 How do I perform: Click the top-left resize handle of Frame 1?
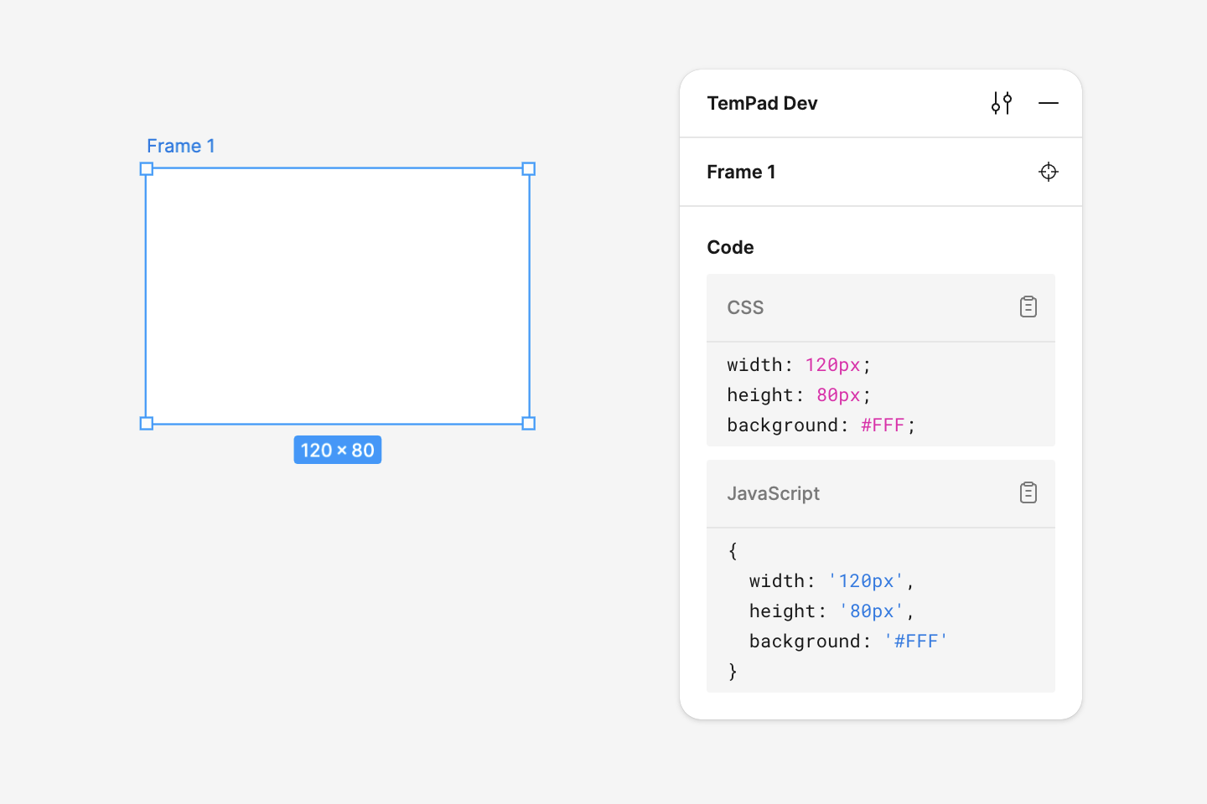(x=147, y=169)
